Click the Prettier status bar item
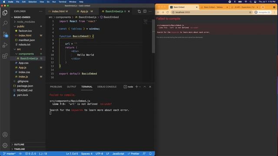 point(133,154)
